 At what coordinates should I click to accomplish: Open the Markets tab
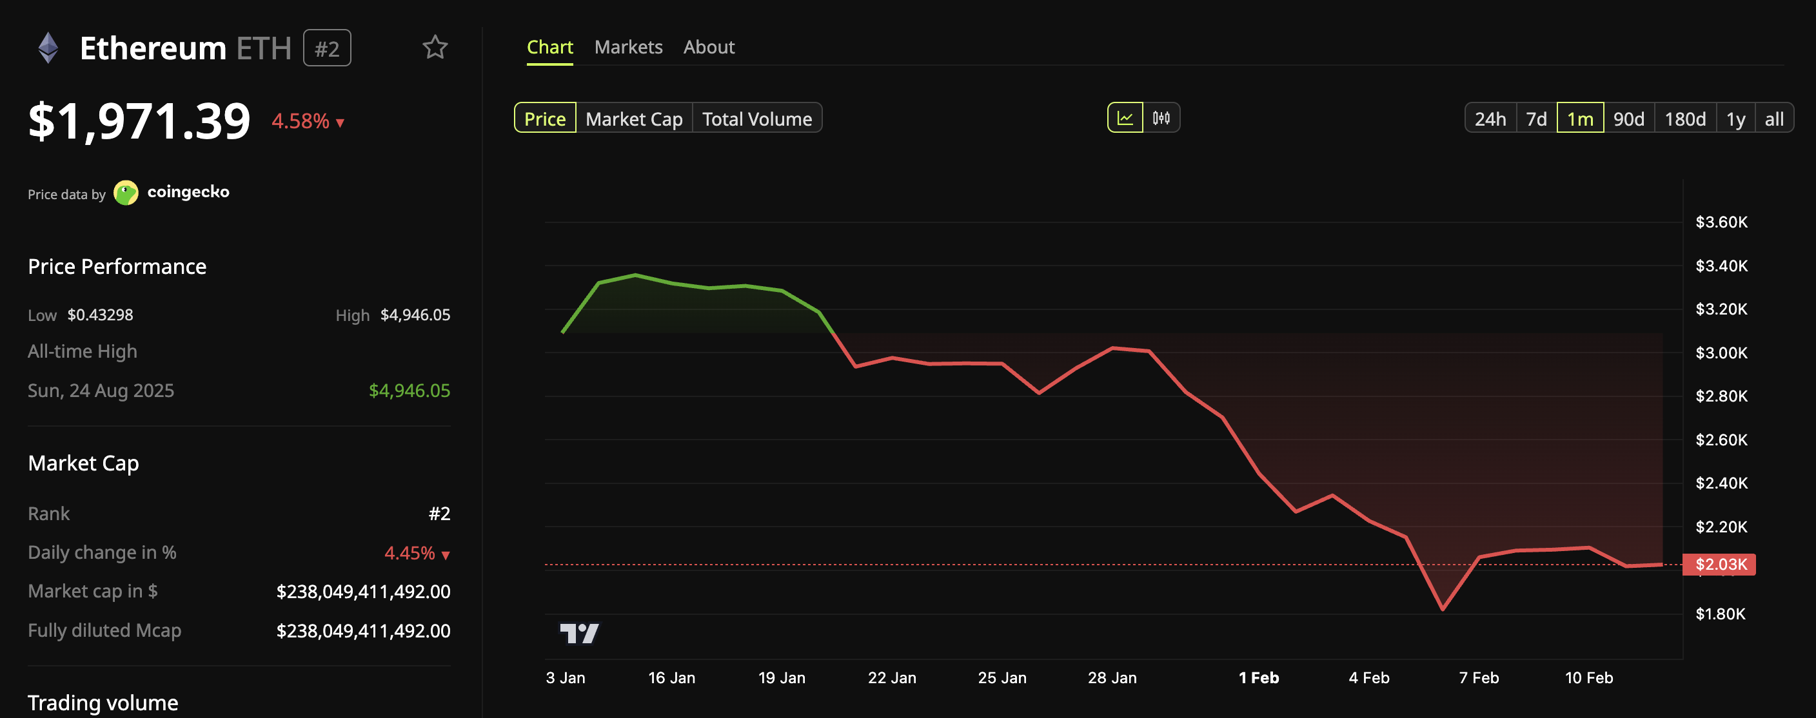pos(628,46)
